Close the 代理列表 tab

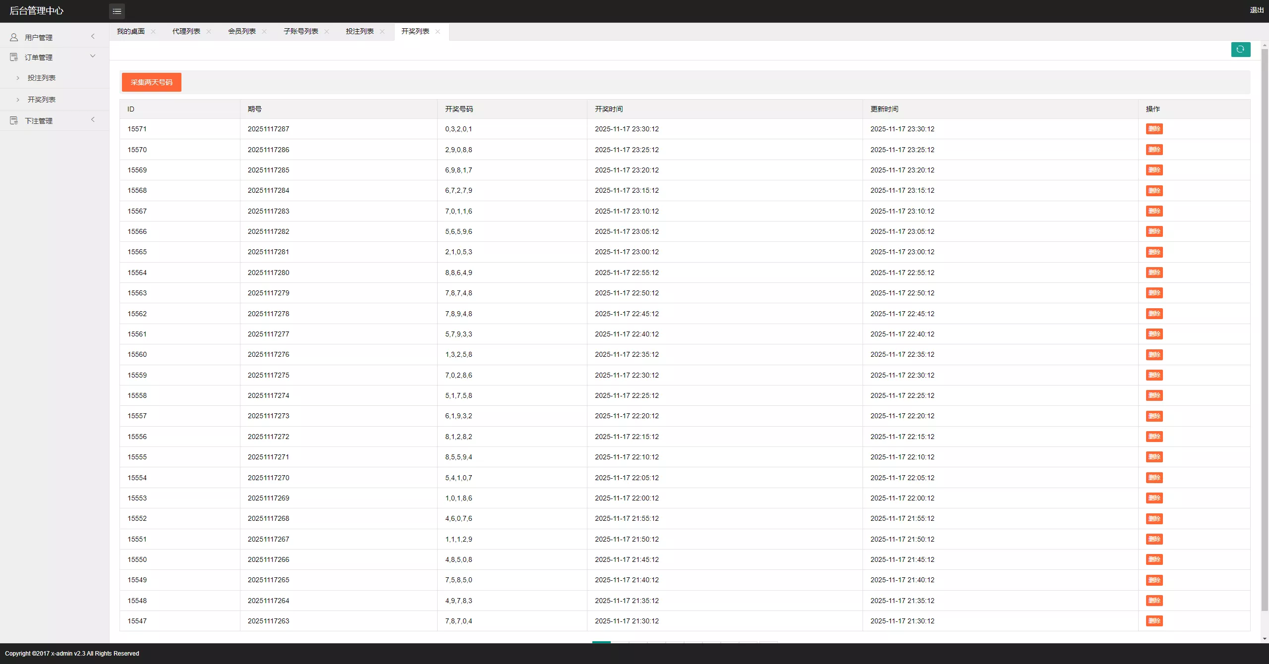coord(209,32)
